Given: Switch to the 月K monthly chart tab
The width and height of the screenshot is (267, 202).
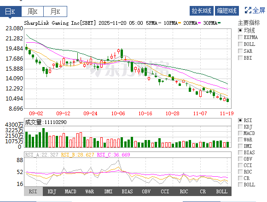Looking at the screenshot, I should click(x=55, y=11).
